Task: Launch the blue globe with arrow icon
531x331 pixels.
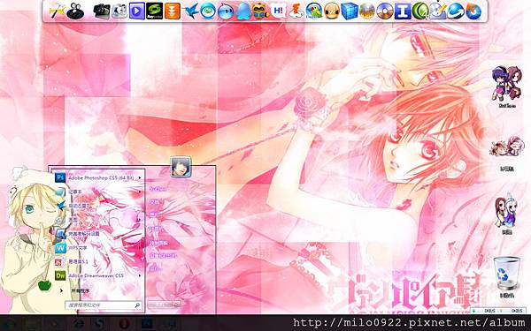Action: coord(455,11)
